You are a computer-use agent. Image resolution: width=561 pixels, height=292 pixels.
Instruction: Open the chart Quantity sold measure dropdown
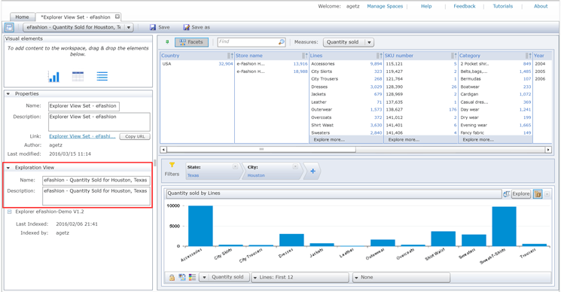(204, 278)
